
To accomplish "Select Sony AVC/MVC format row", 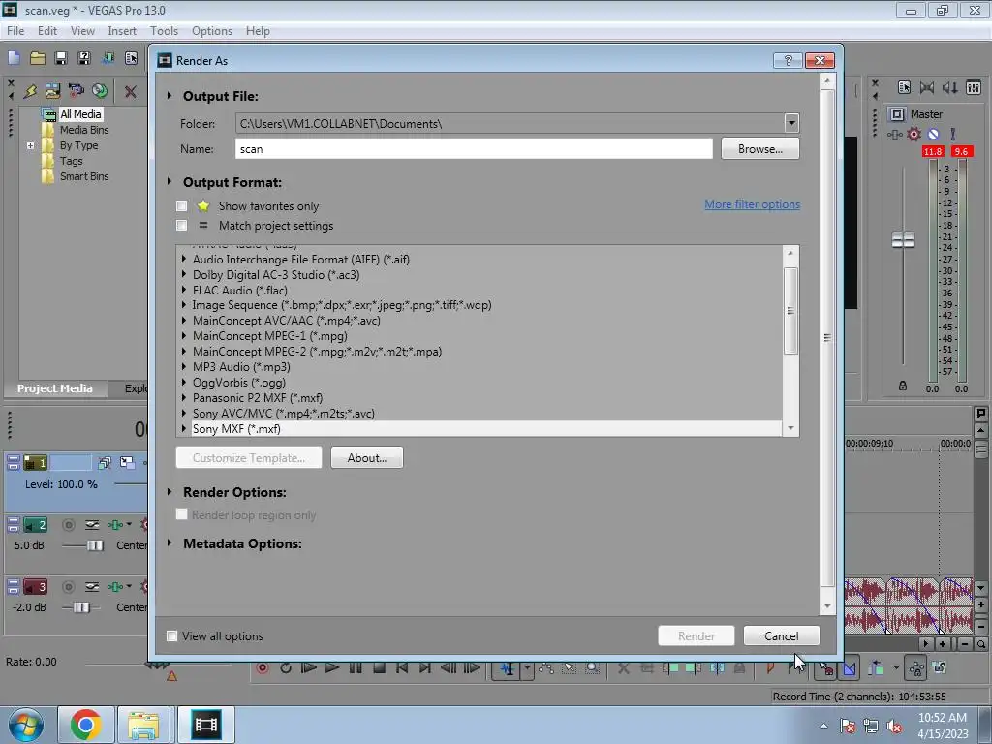I will [486, 413].
